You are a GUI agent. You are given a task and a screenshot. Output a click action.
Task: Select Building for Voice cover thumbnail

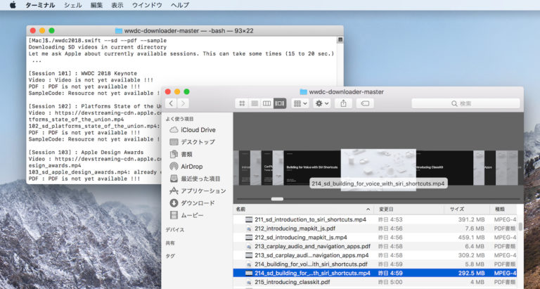(x=312, y=167)
